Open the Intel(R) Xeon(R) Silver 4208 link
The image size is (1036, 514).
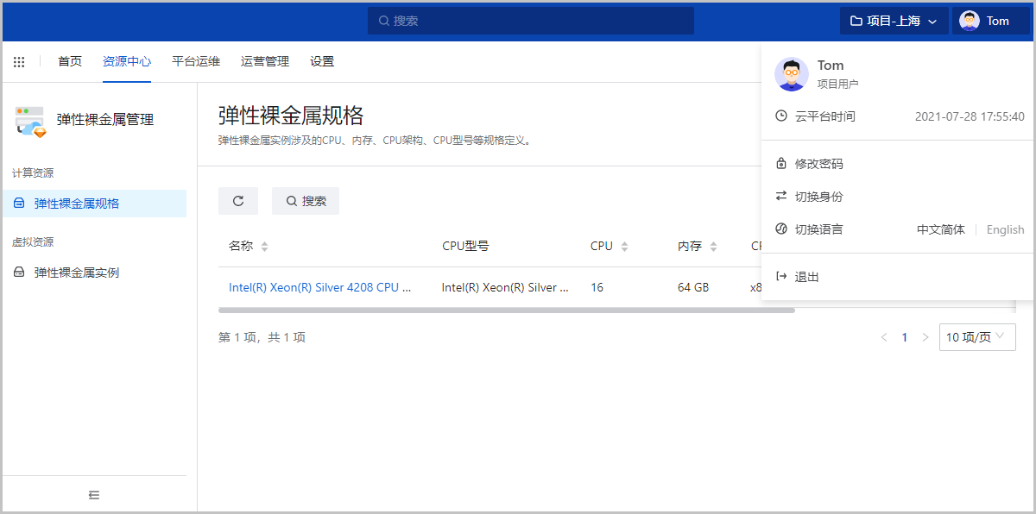(x=319, y=287)
